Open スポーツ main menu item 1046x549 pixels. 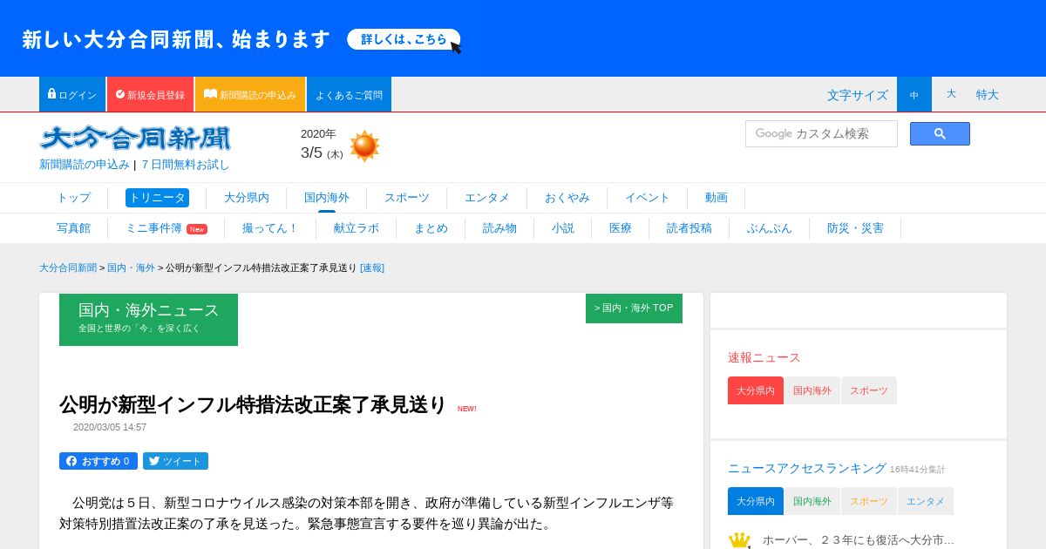[407, 198]
